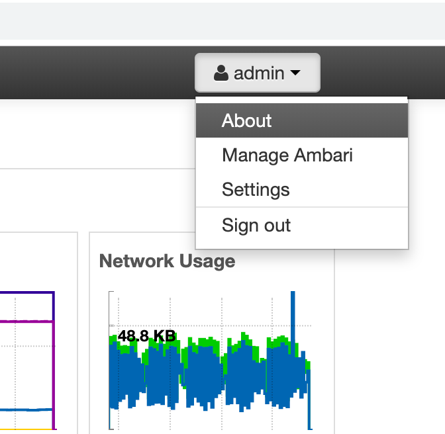Click the admin username label
This screenshot has height=434, width=445.
coord(259,73)
